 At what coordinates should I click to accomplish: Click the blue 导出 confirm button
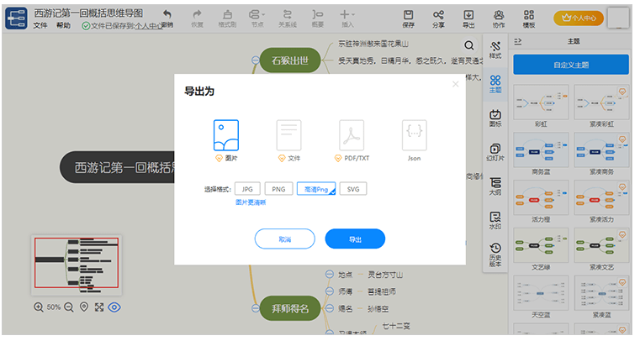355,239
